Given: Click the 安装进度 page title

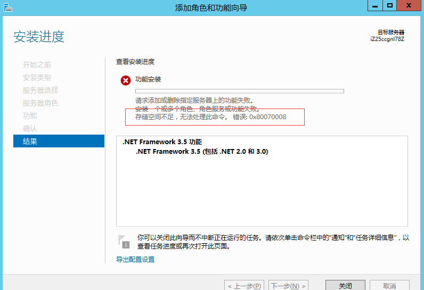Looking at the screenshot, I should pyautogui.click(x=39, y=37).
